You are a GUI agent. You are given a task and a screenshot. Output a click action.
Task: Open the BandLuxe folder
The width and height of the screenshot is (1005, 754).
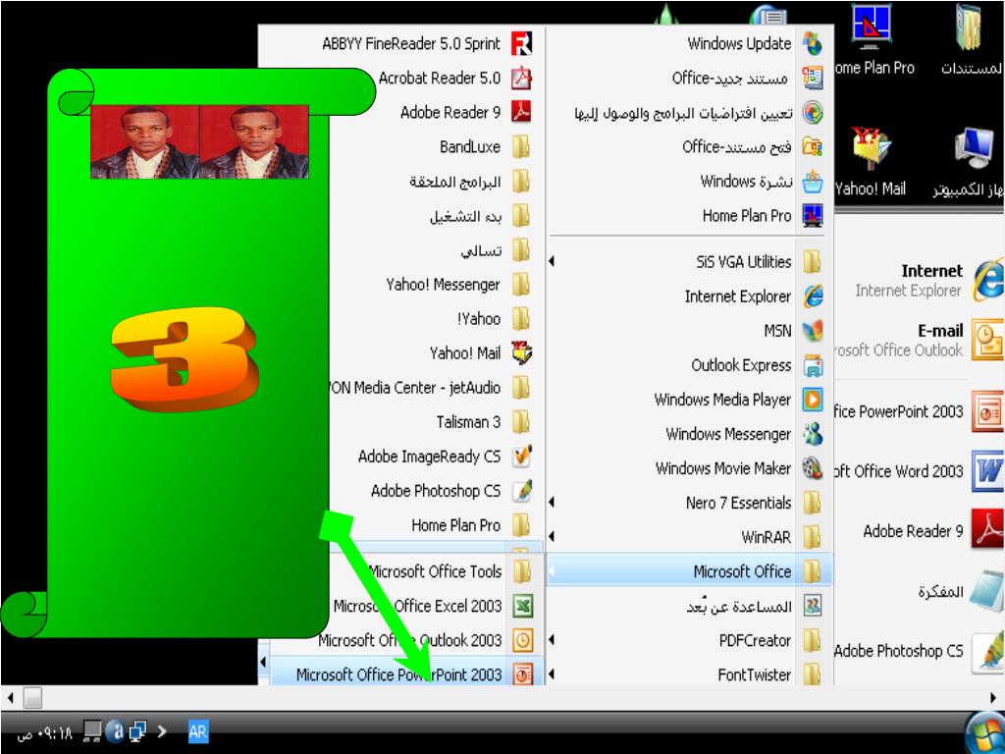(469, 147)
